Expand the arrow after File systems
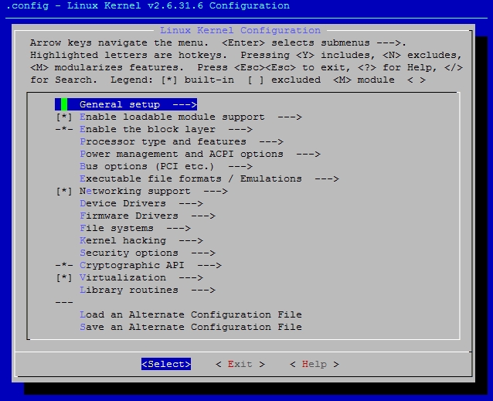493x401 pixels. (x=178, y=229)
